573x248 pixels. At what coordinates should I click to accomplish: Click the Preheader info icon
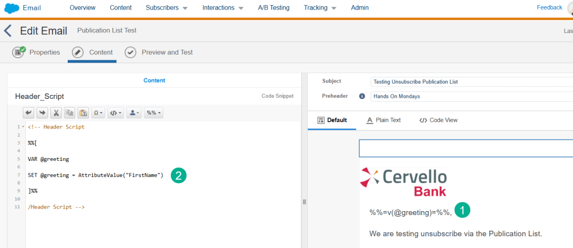coord(361,96)
